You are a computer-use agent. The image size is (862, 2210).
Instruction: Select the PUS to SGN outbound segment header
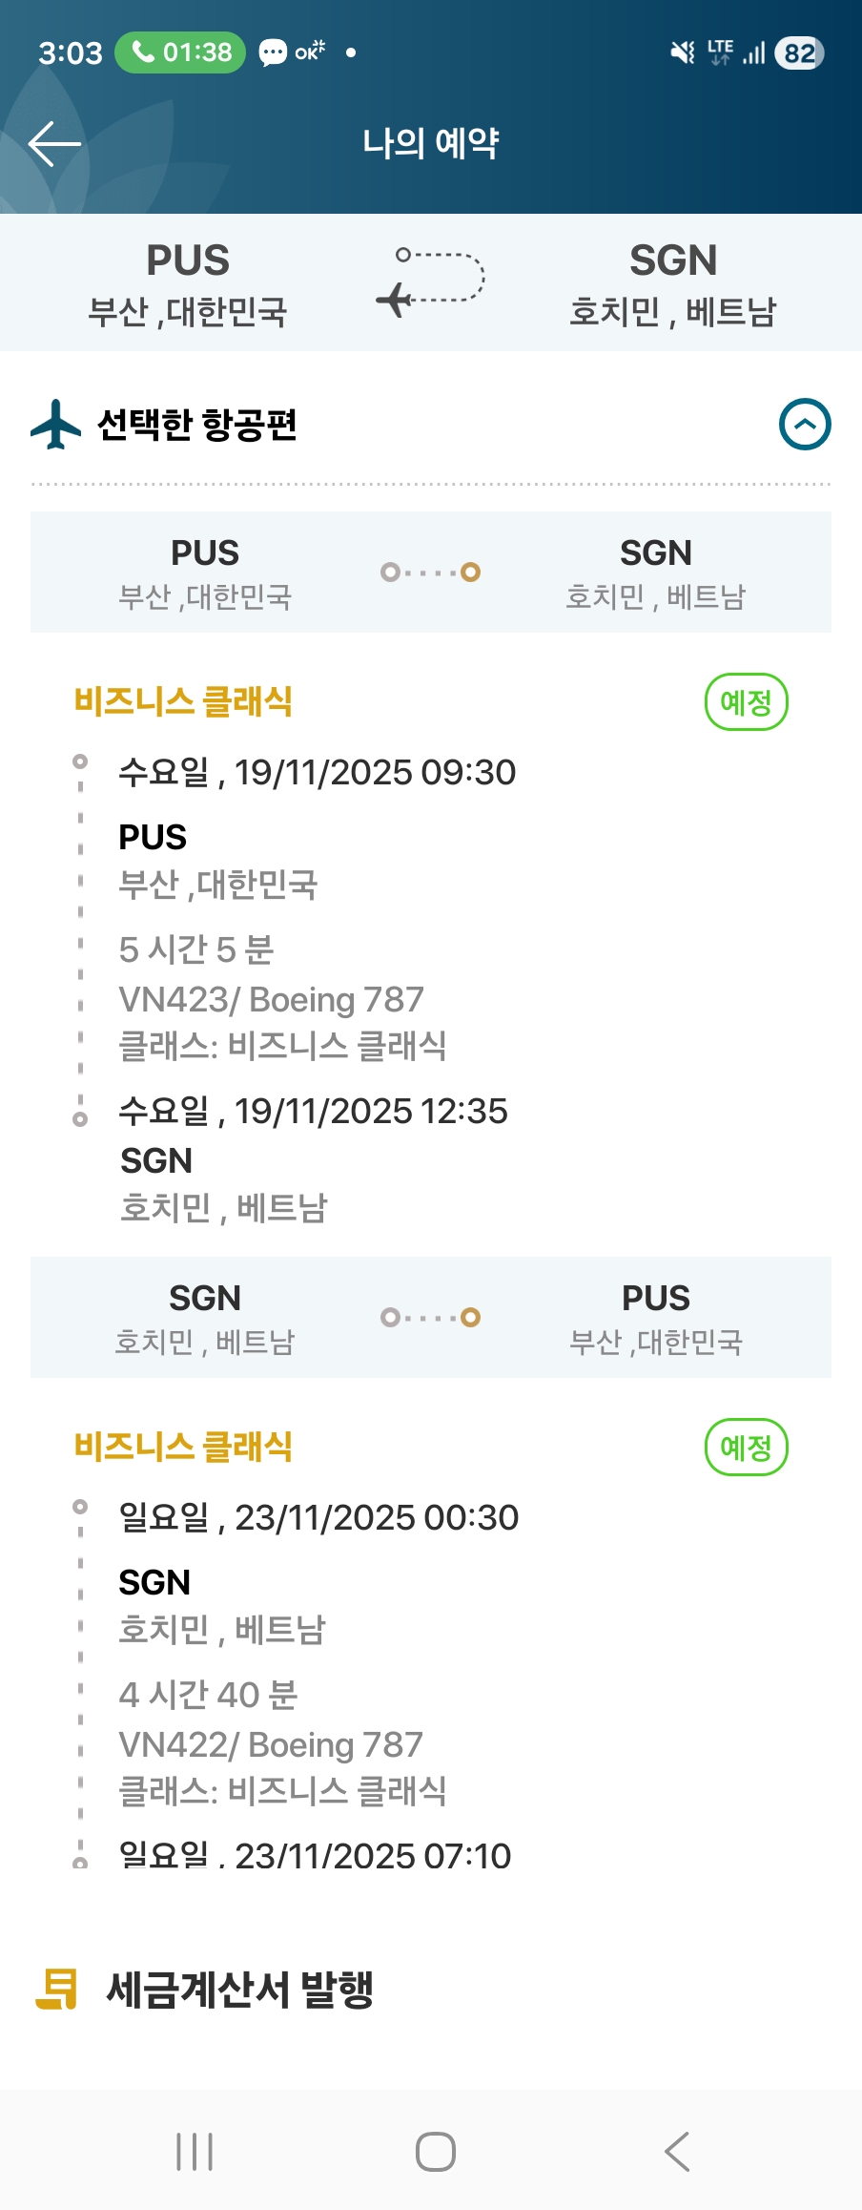click(431, 573)
